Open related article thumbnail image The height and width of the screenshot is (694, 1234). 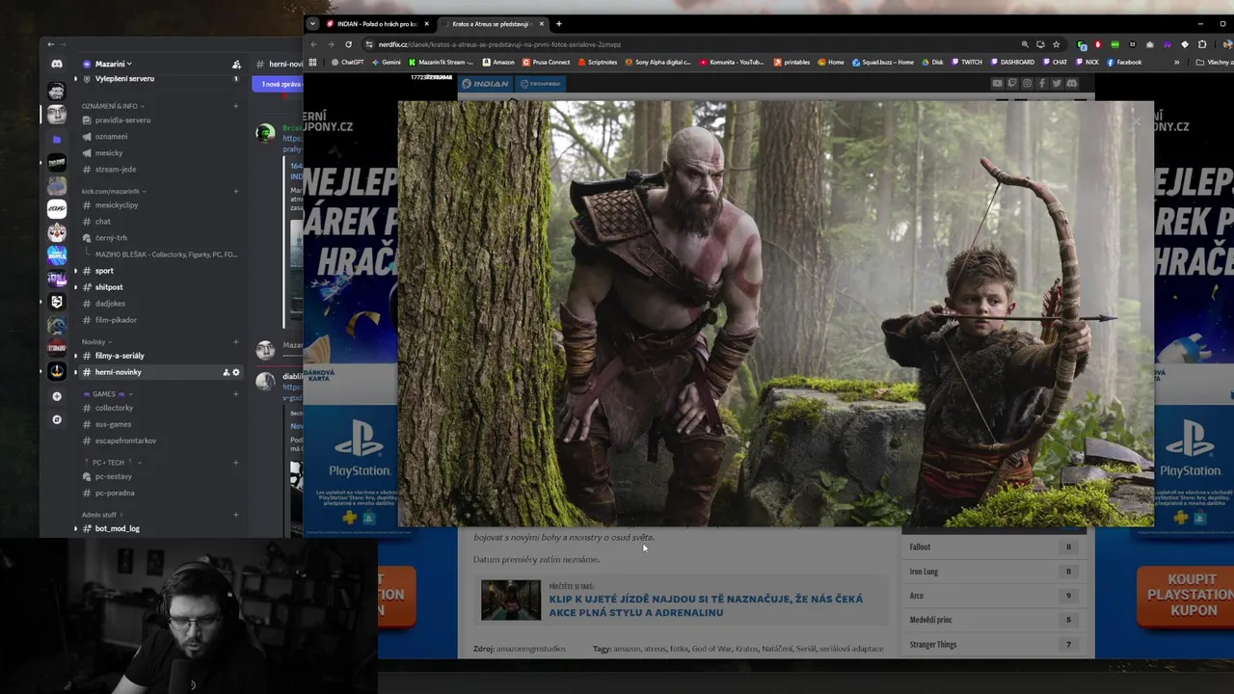pos(511,600)
